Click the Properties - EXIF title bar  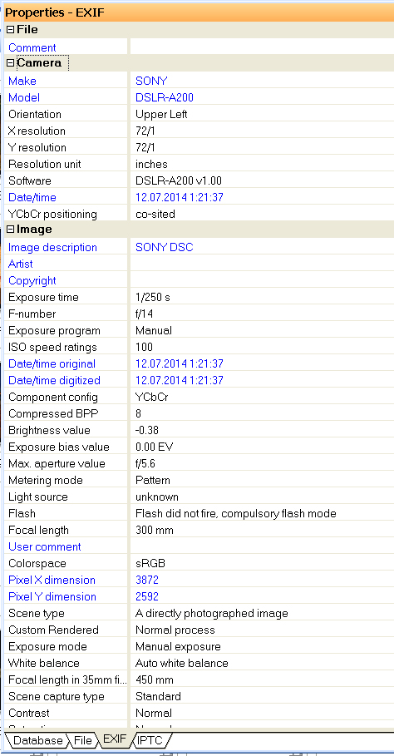tap(199, 12)
